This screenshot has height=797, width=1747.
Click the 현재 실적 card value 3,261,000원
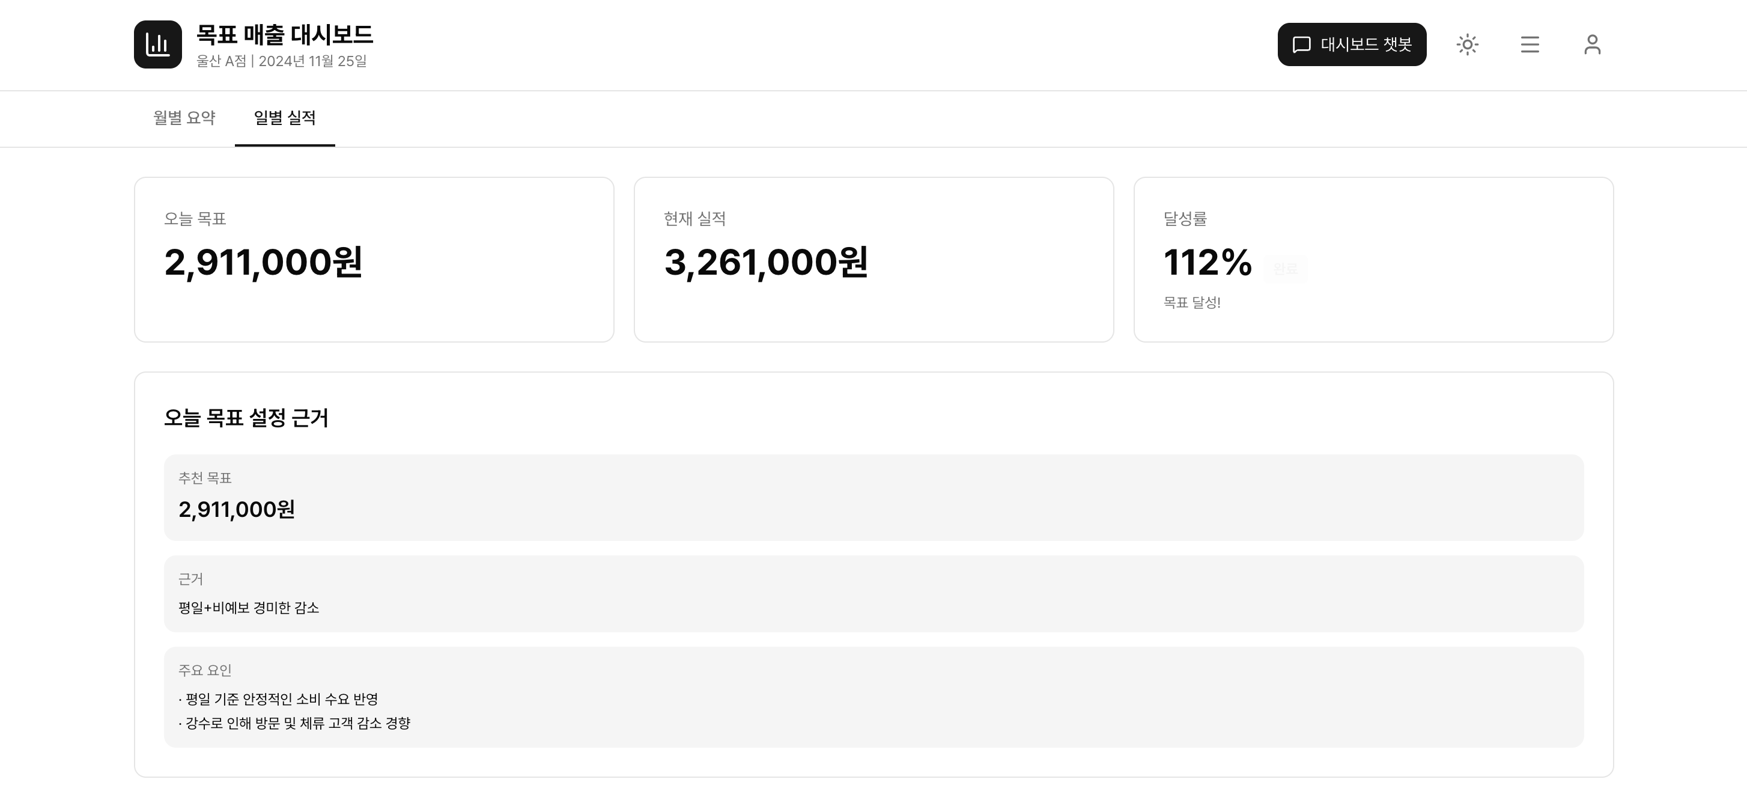tap(766, 263)
